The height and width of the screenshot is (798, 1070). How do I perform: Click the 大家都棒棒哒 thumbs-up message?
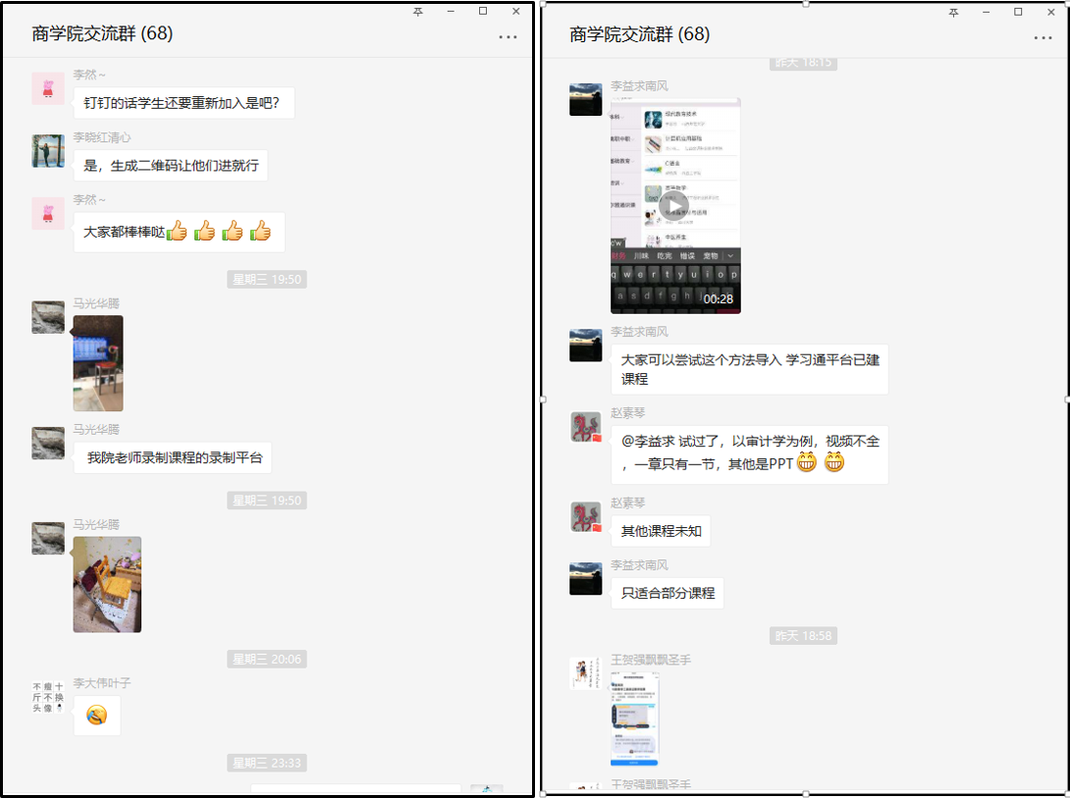pos(178,232)
